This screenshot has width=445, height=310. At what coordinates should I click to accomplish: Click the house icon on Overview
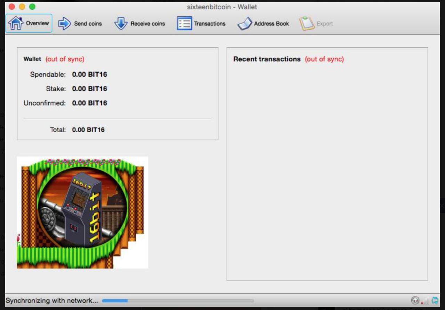pyautogui.click(x=15, y=23)
